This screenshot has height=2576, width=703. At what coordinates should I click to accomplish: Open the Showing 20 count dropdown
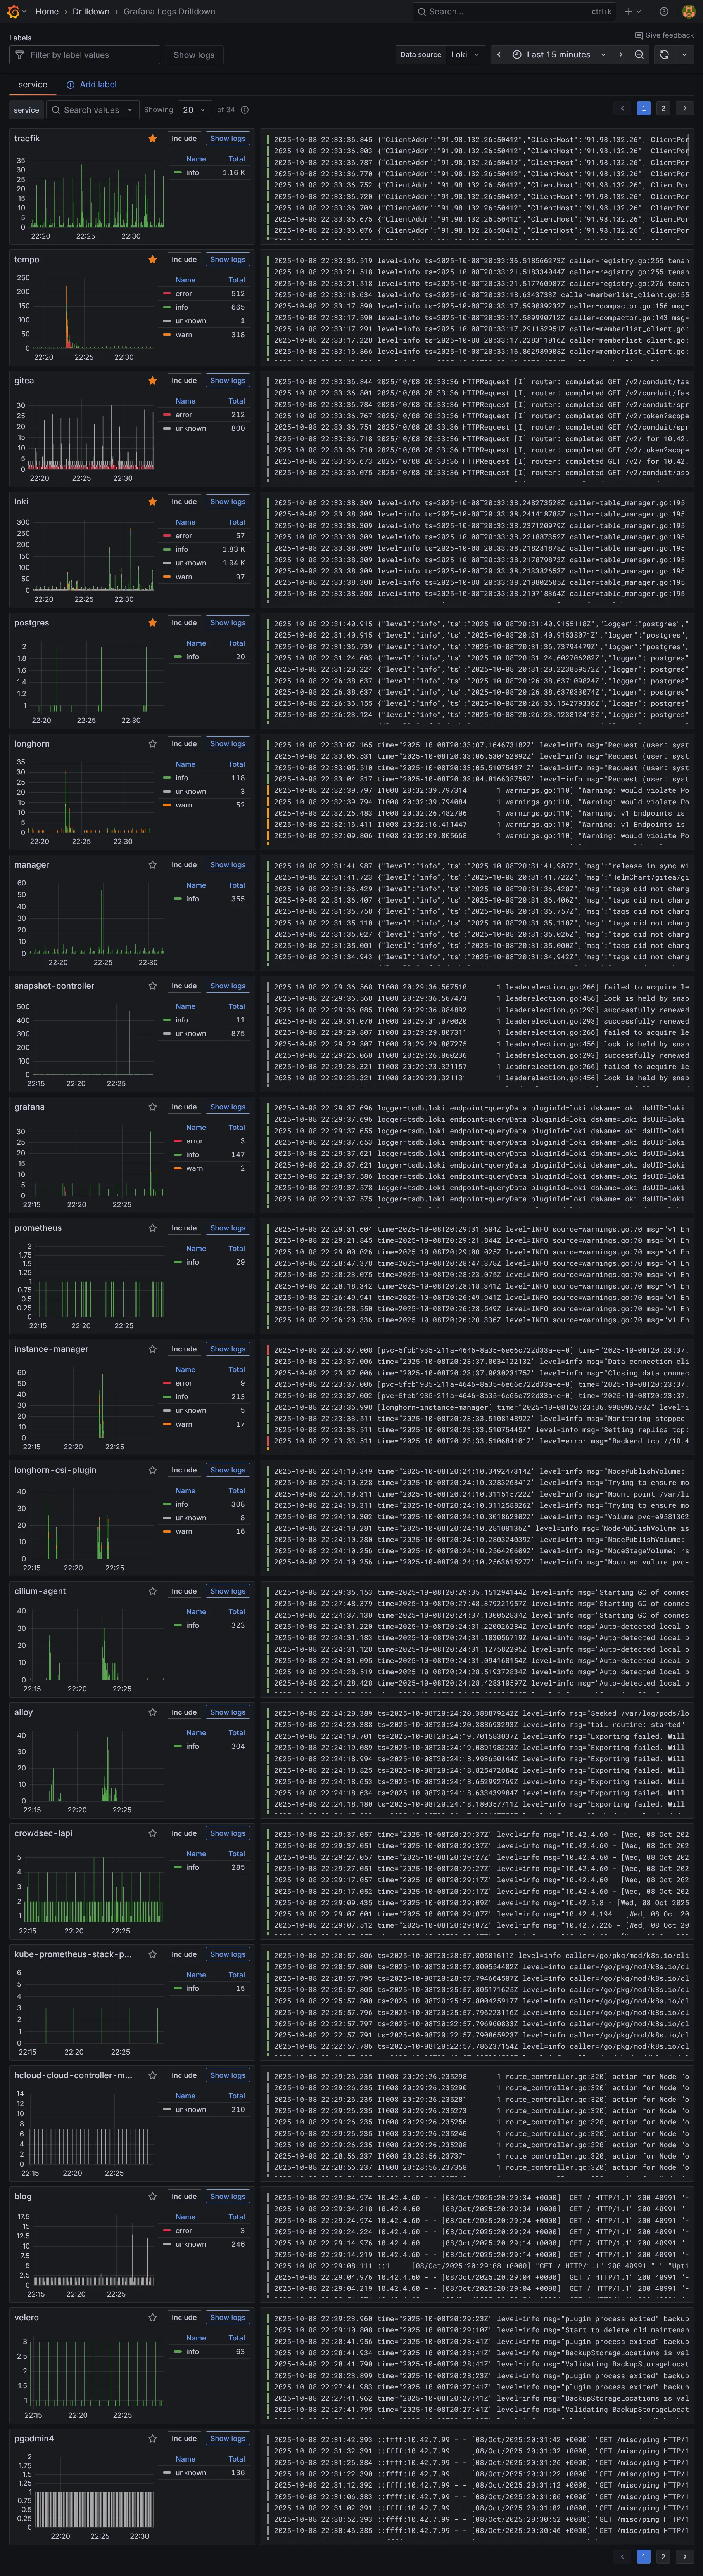click(x=194, y=110)
